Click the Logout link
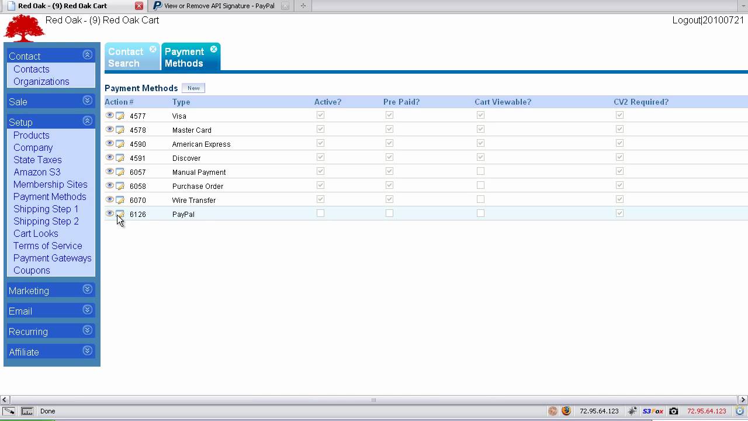The width and height of the screenshot is (748, 421). 686,20
